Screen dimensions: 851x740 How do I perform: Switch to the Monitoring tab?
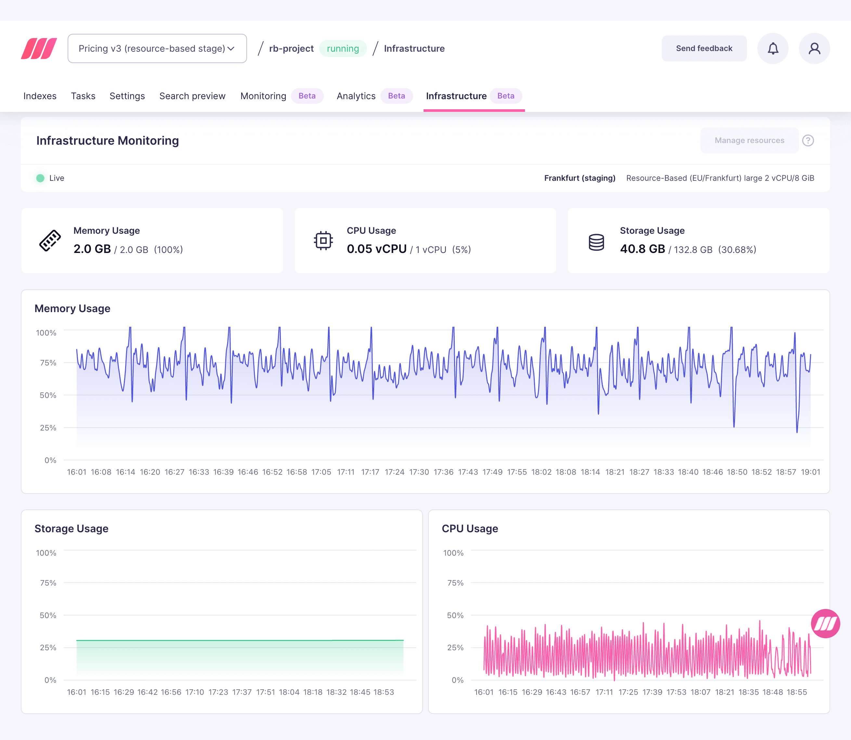click(x=263, y=96)
